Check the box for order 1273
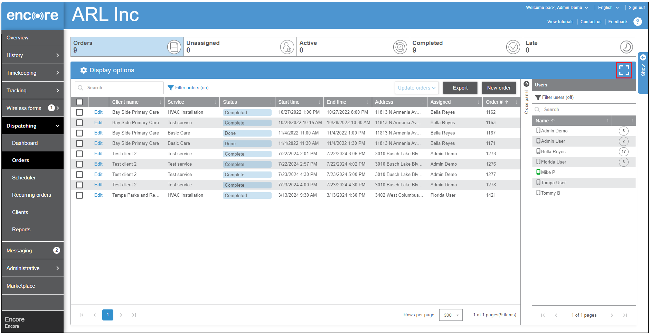This screenshot has width=650, height=335. pyautogui.click(x=79, y=154)
